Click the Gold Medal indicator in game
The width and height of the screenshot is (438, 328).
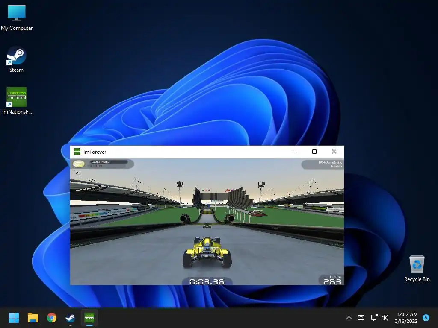[x=102, y=164]
